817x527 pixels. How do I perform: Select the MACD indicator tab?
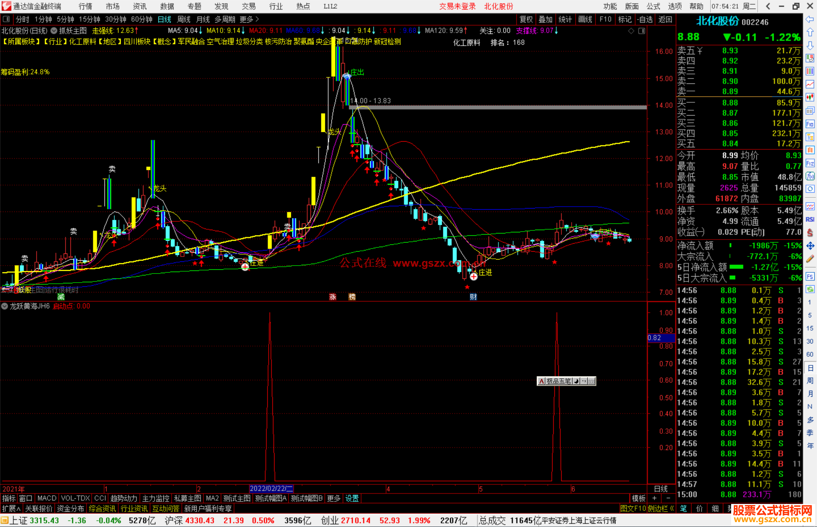point(47,498)
